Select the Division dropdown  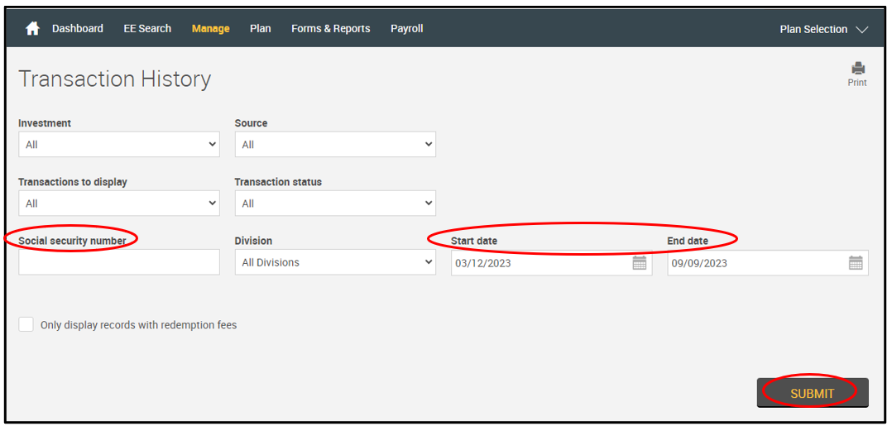(335, 262)
